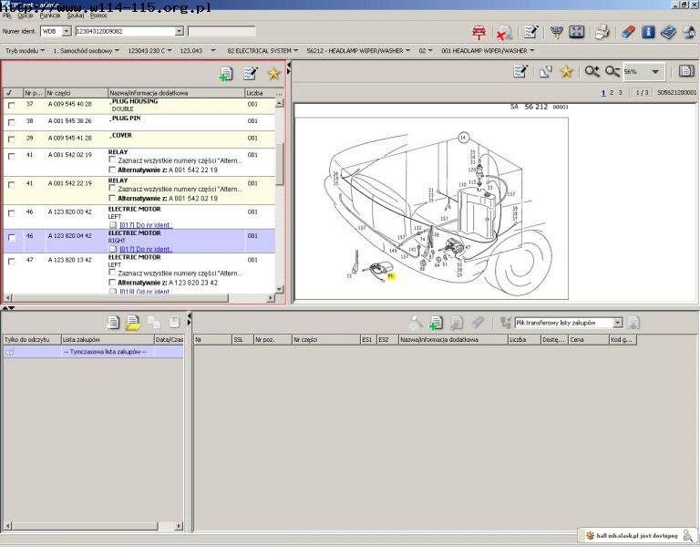This screenshot has width=700, height=547.
Task: Add item with green plus in shopping toolbar
Action: [436, 323]
